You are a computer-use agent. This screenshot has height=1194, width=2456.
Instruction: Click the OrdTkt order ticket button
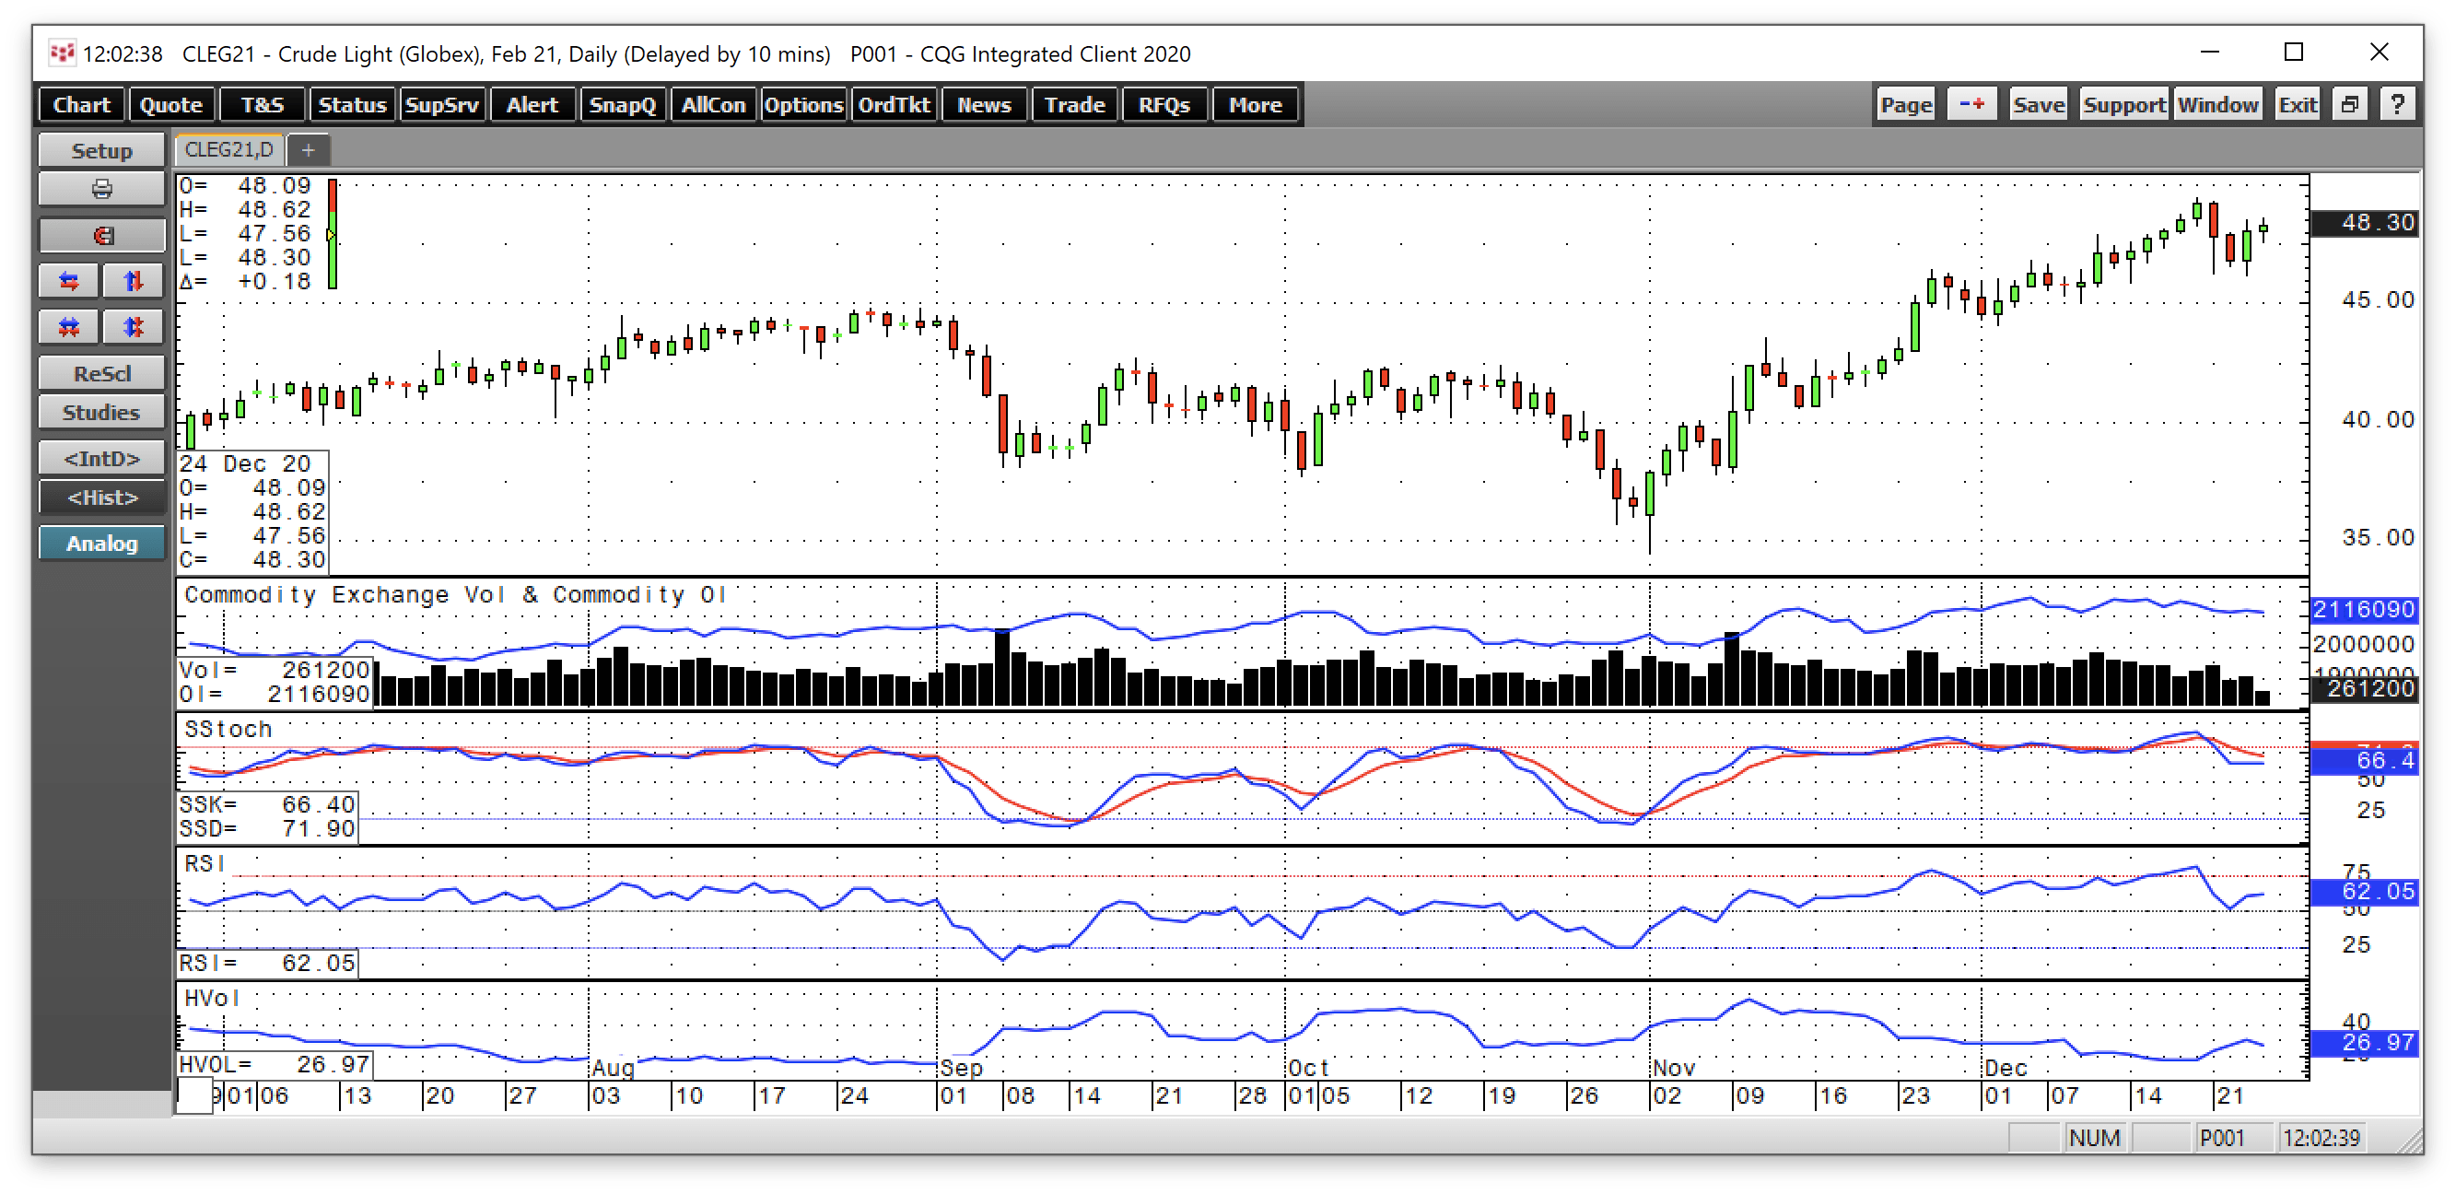click(894, 105)
